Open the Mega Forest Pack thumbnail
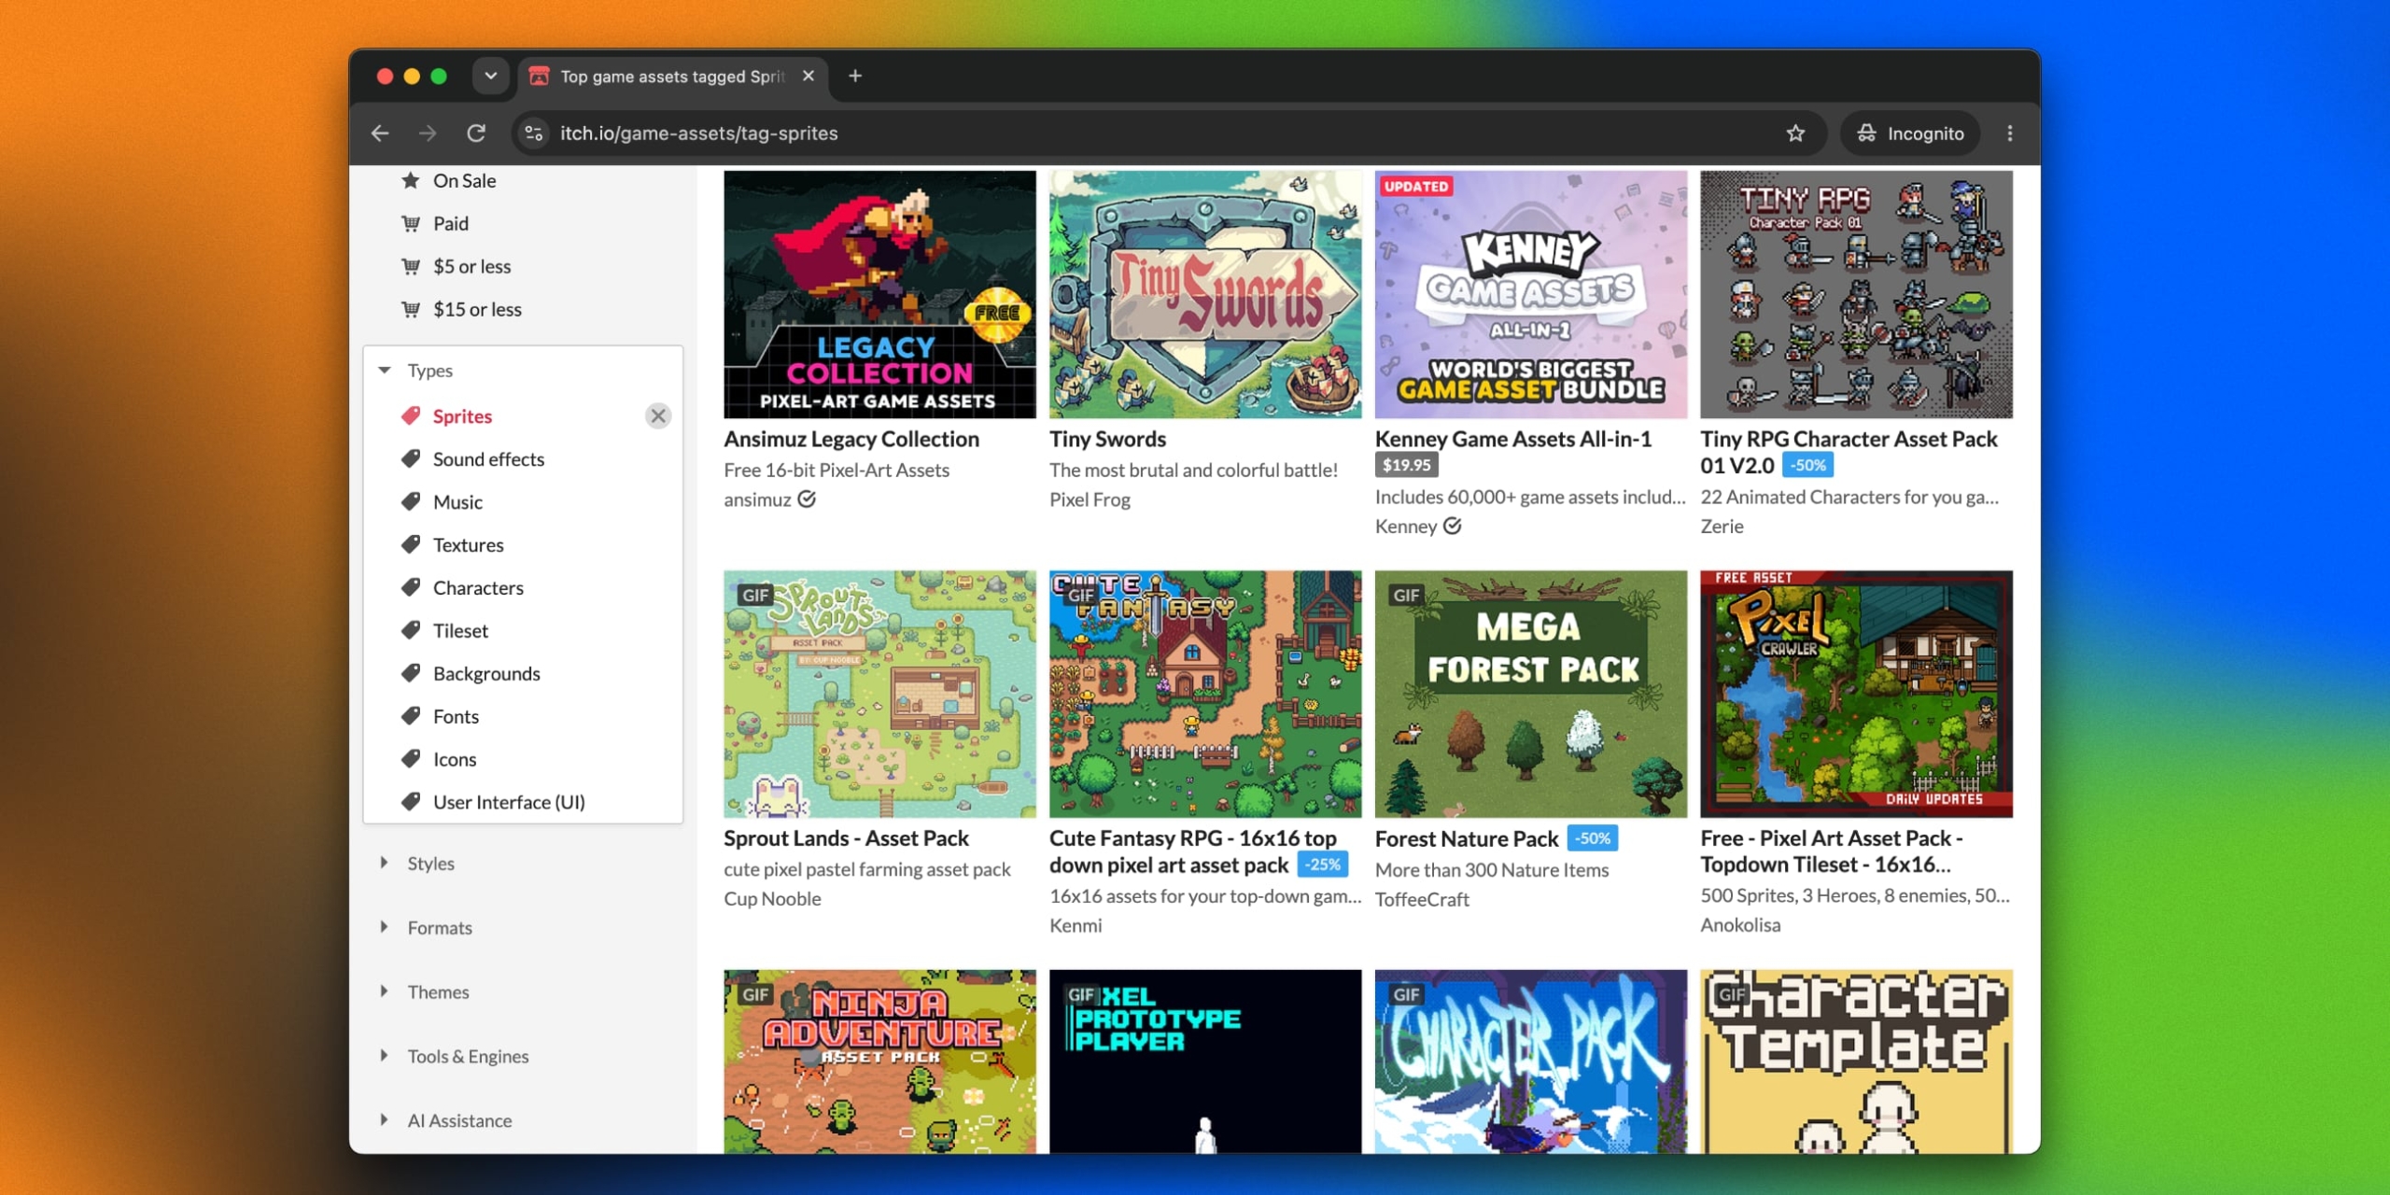The image size is (2390, 1195). (x=1531, y=695)
